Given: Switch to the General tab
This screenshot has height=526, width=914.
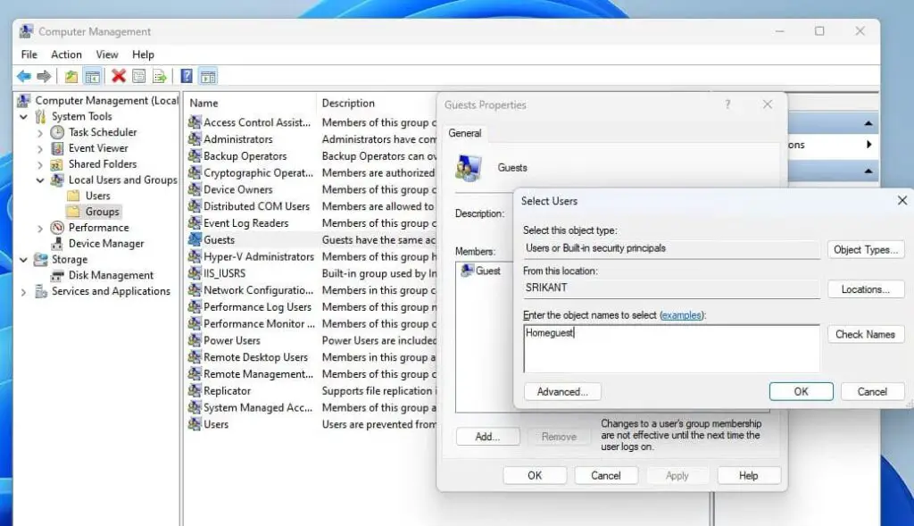Looking at the screenshot, I should tap(464, 132).
